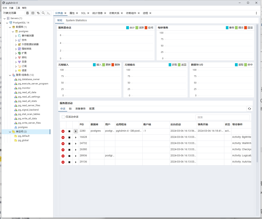Terminate session with PID 16628
This screenshot has height=219, width=262.
pyautogui.click(x=63, y=138)
